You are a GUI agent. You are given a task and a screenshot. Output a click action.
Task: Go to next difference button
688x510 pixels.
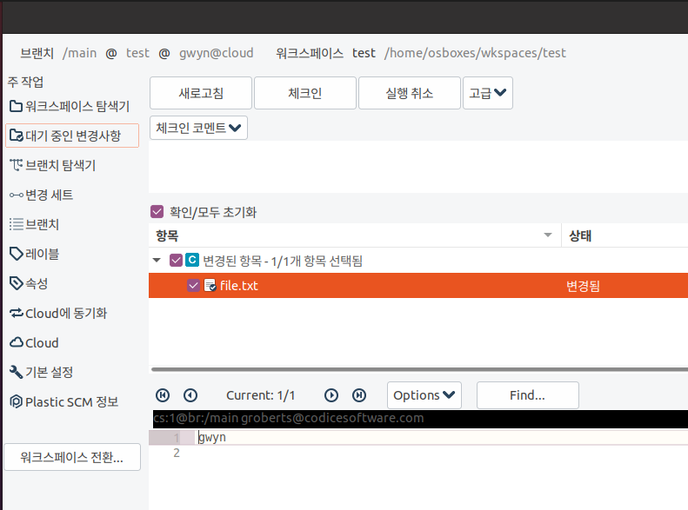[x=331, y=395]
